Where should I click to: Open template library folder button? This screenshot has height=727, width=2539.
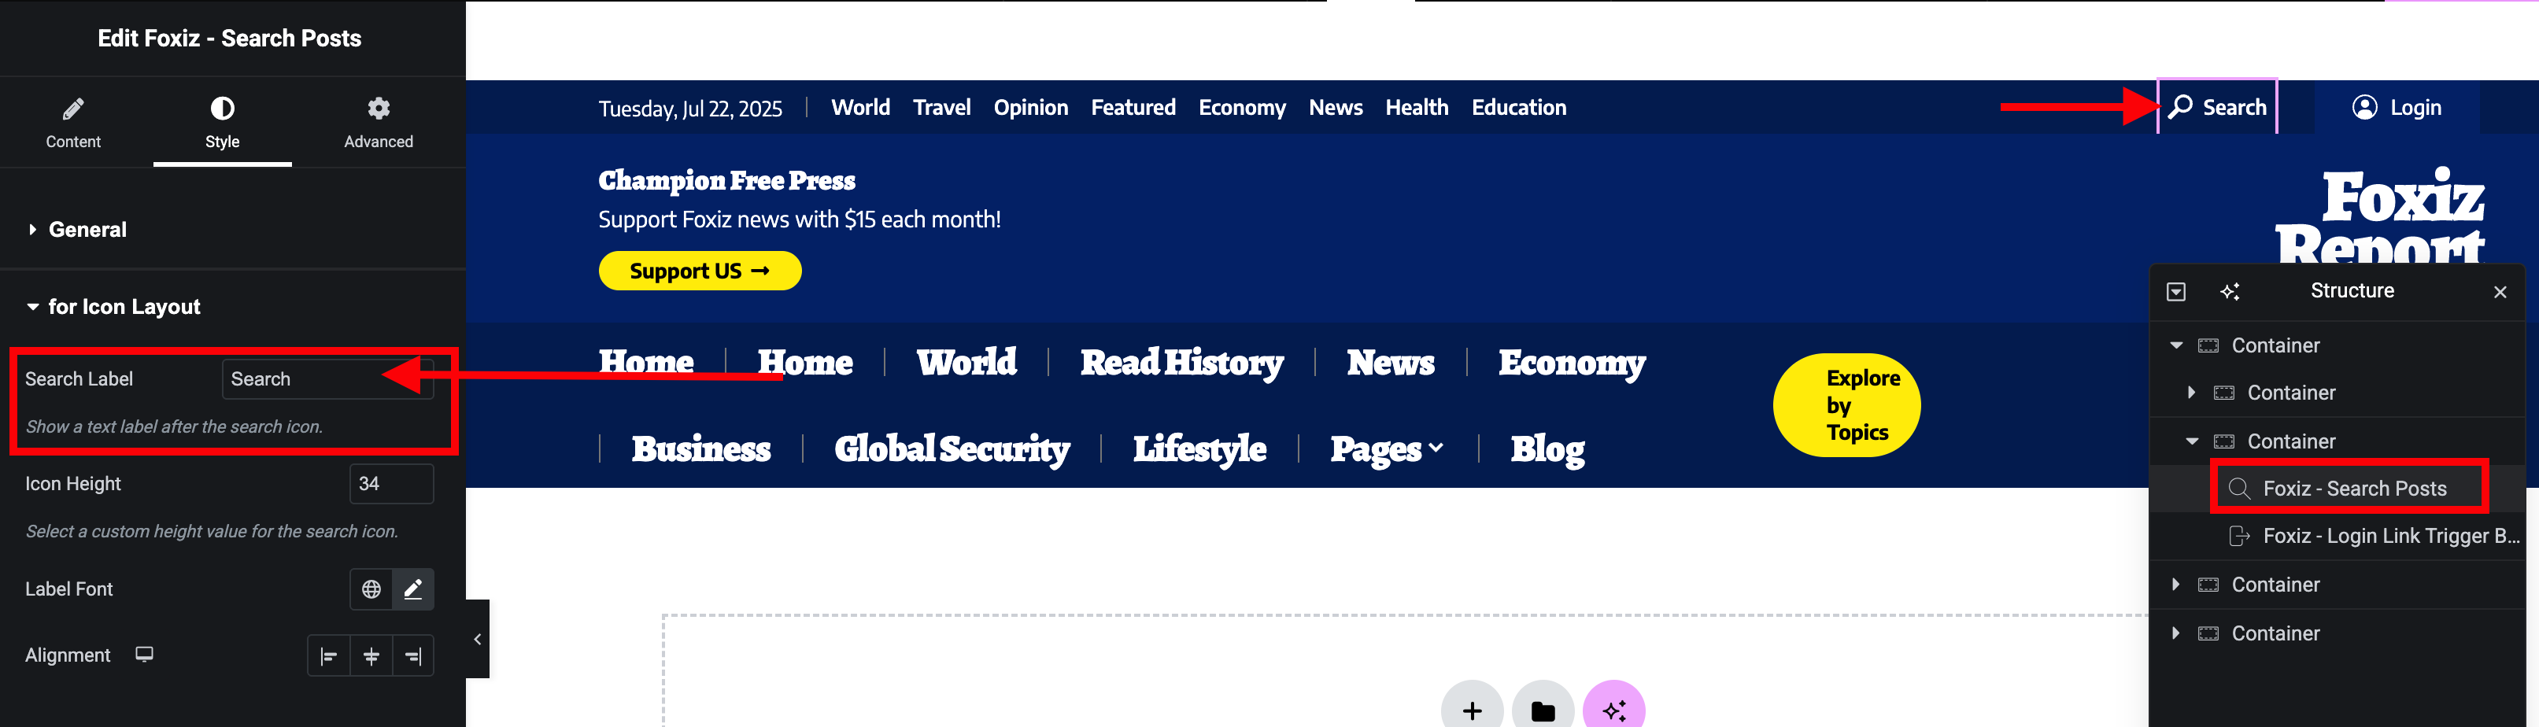tap(1543, 709)
